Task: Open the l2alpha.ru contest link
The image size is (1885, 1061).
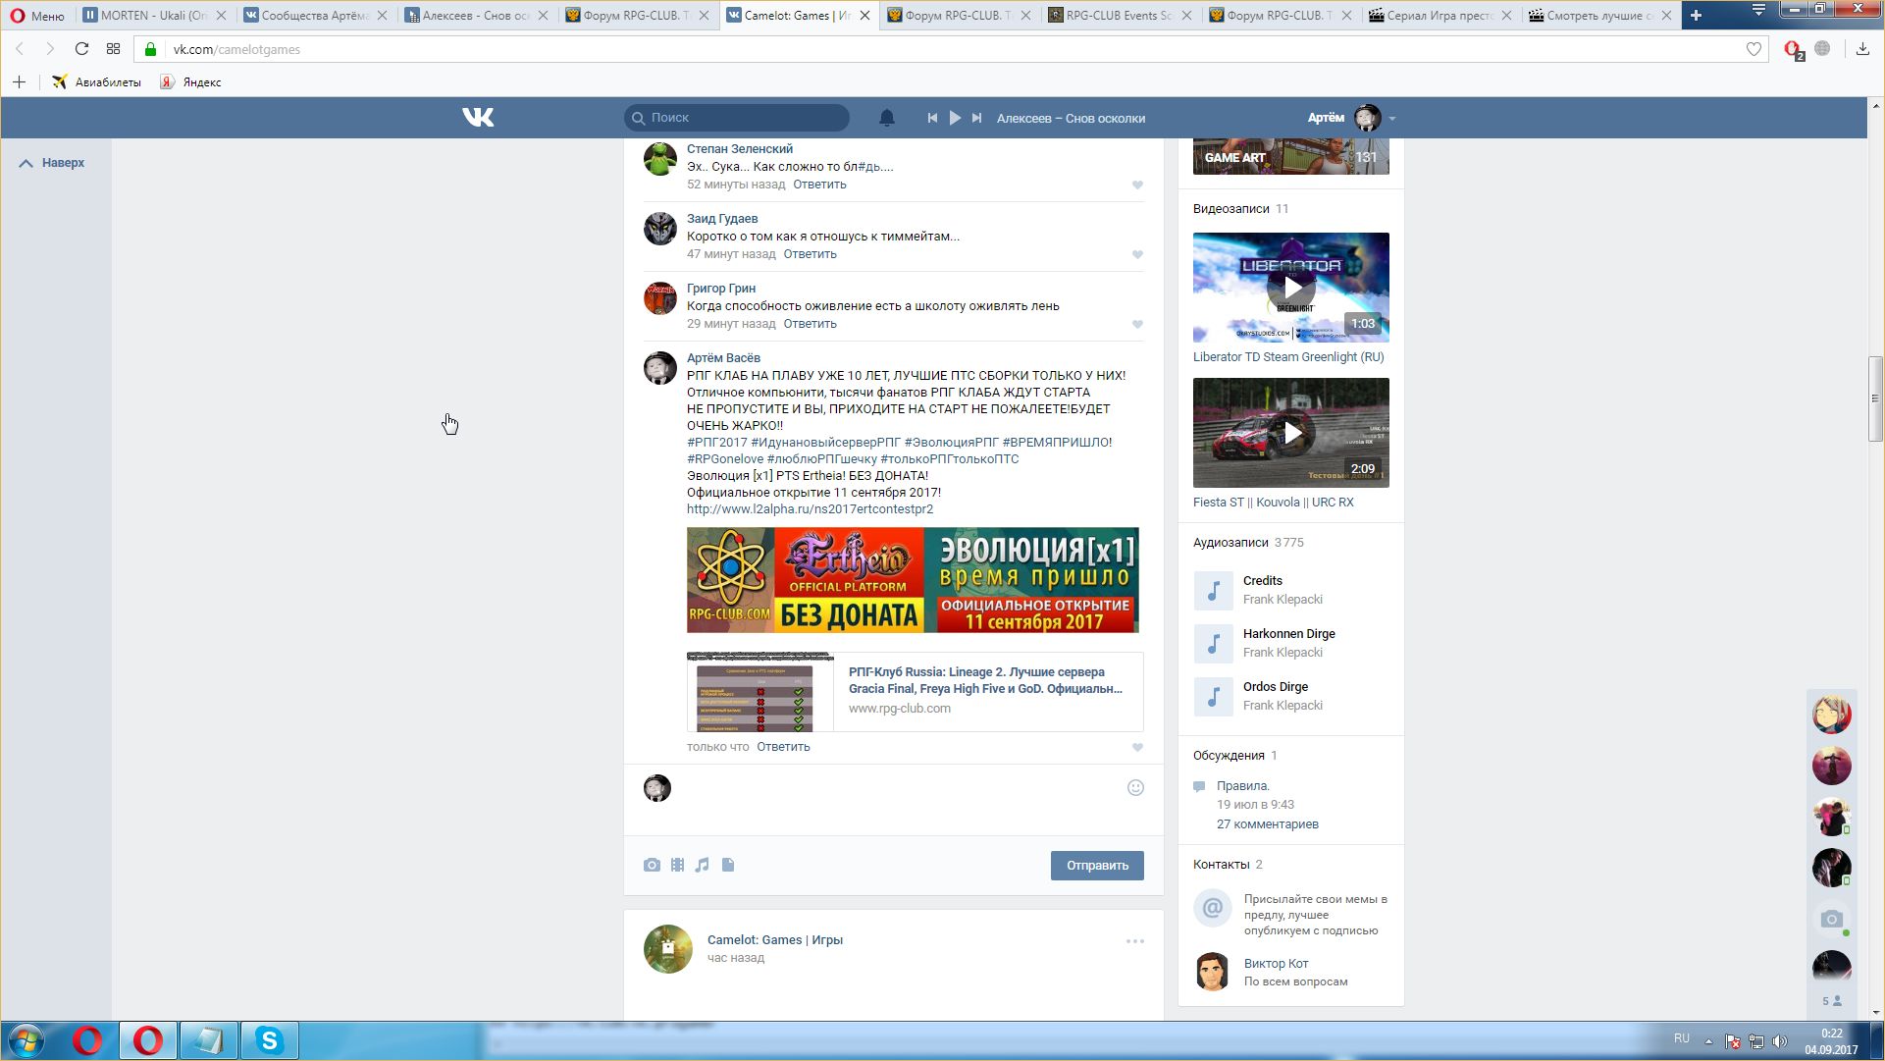Action: (x=810, y=509)
